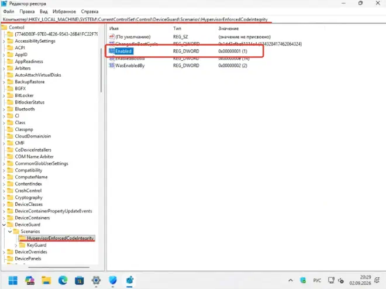
Task: Click the tree pane vertical scrollbar
Action: (101, 70)
